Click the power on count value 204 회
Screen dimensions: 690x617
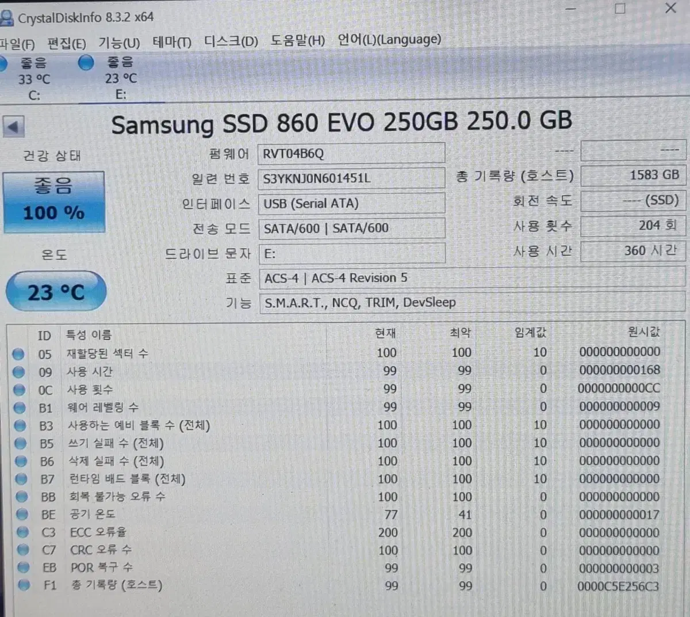(x=633, y=225)
